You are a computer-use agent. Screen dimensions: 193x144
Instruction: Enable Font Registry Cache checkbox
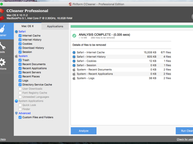pos(20,93)
